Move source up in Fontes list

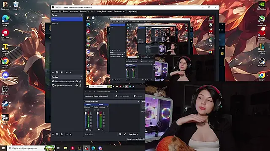pyautogui.click(x=67, y=134)
